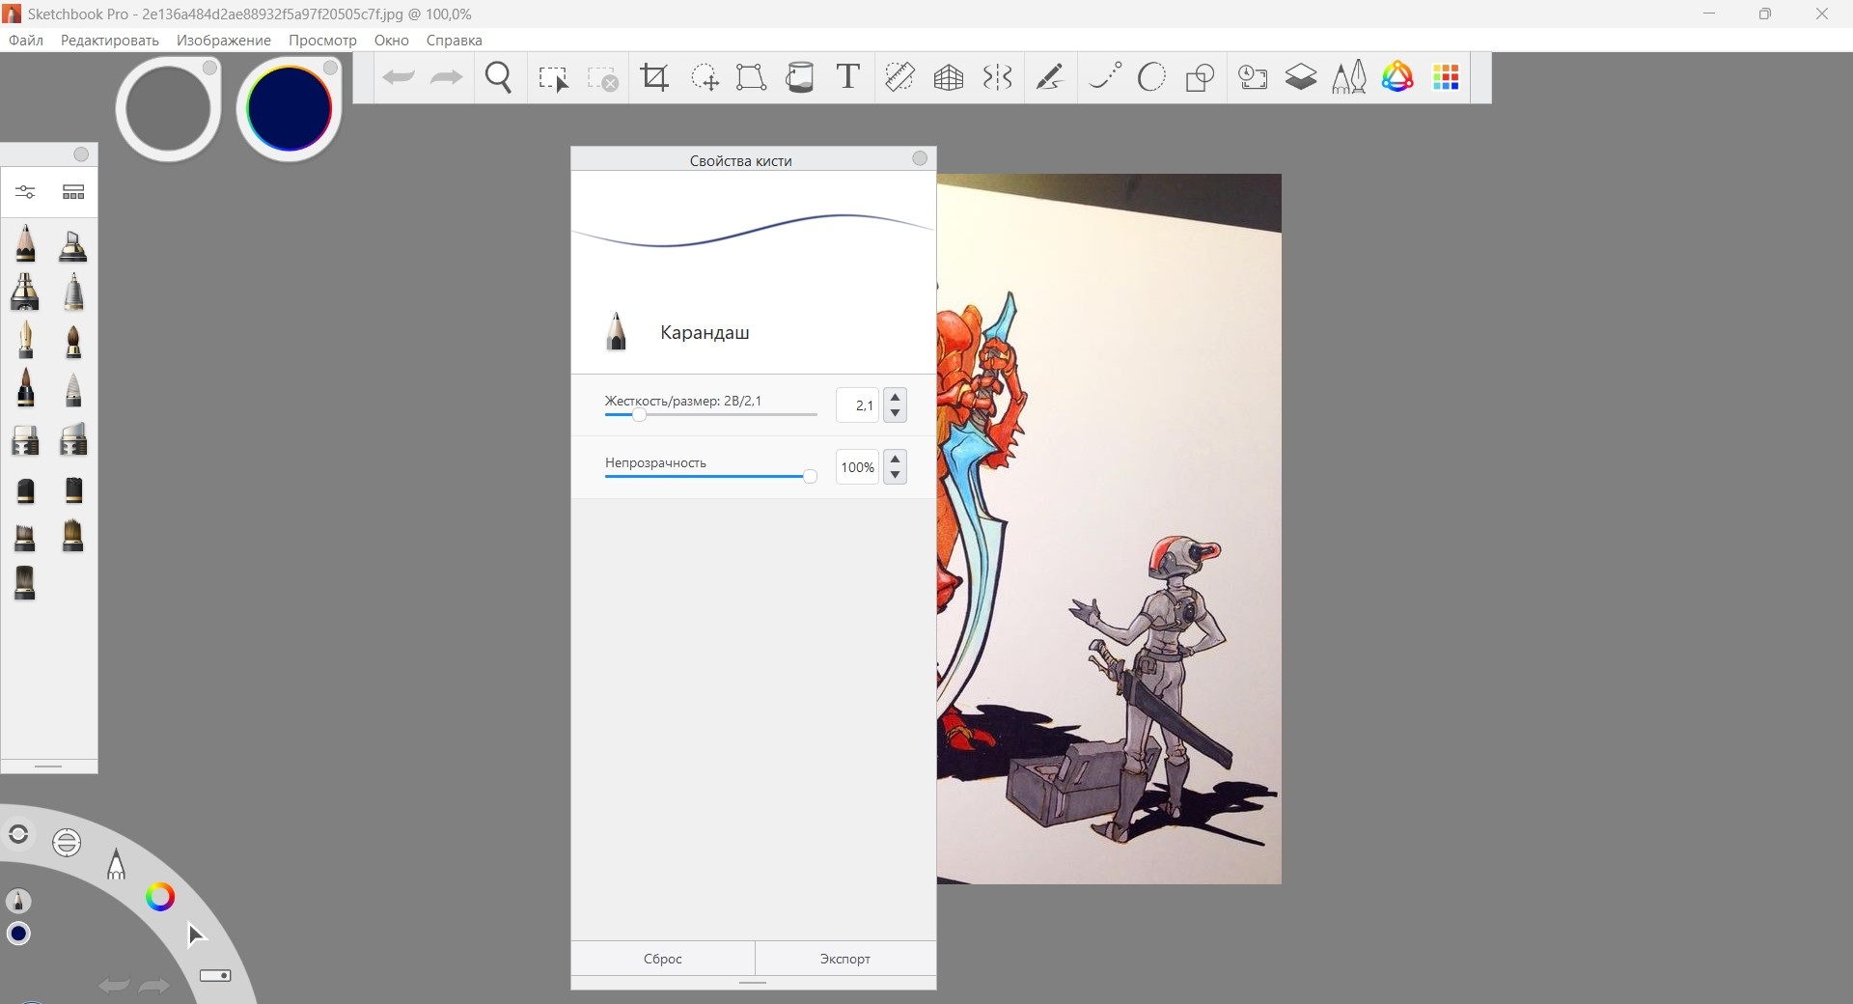Click the Экспорт button
Screen dimensions: 1853x1004
(844, 959)
